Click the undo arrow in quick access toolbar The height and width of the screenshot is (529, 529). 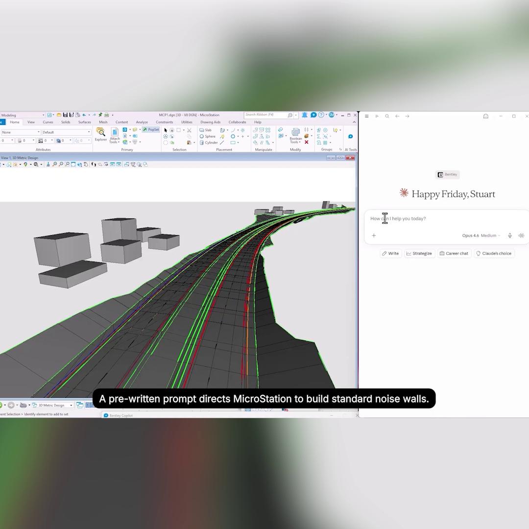(84, 115)
